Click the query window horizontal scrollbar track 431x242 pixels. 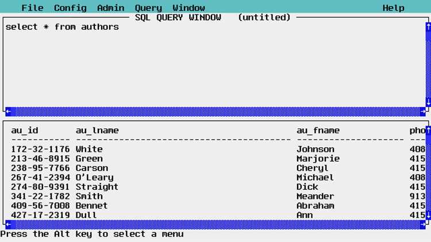point(215,112)
